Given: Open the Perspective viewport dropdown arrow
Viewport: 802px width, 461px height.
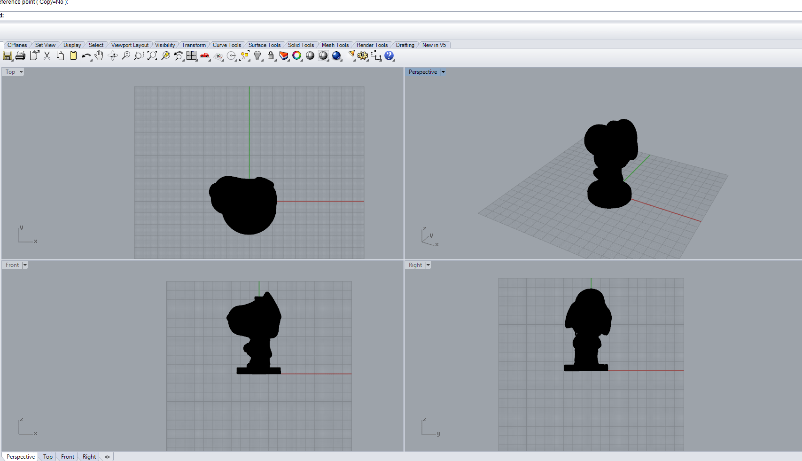Looking at the screenshot, I should coord(443,72).
